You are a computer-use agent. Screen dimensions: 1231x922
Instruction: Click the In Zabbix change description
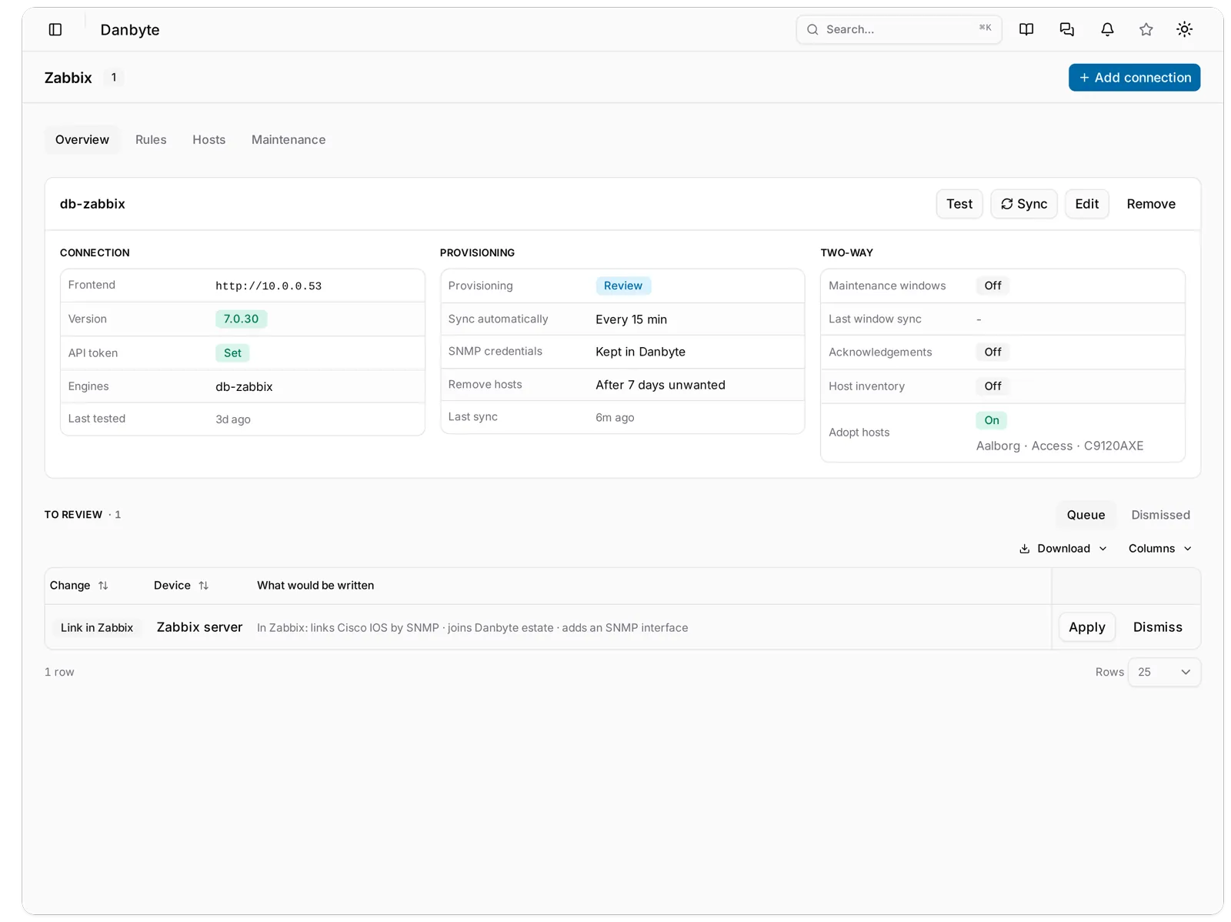click(472, 628)
